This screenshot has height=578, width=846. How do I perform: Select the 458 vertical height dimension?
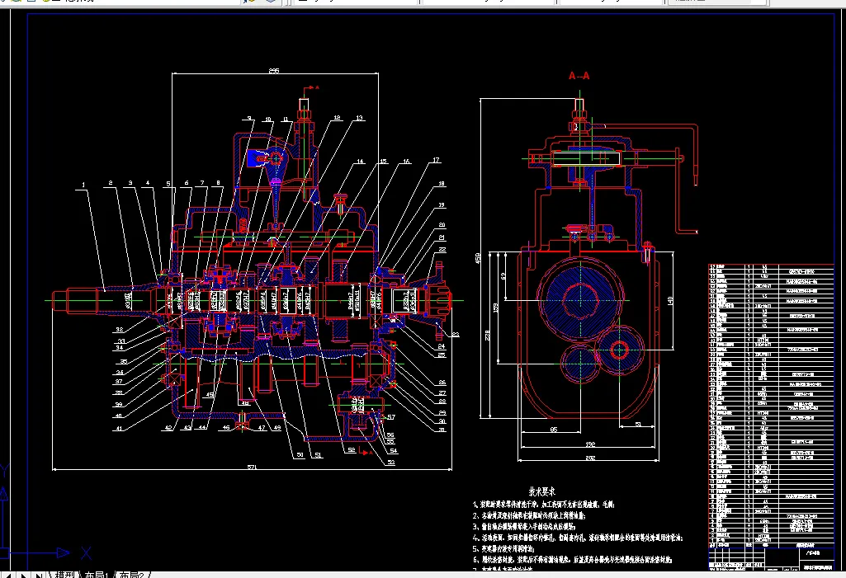point(477,258)
